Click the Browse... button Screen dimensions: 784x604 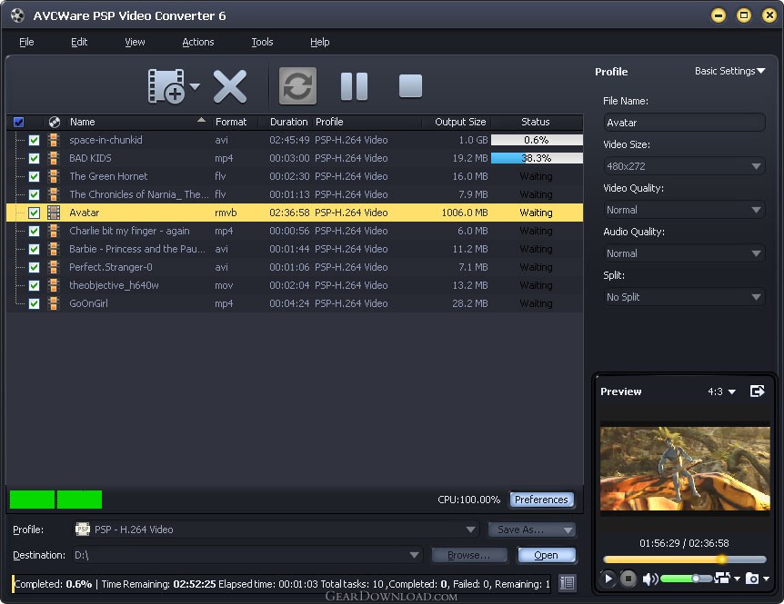click(x=469, y=555)
